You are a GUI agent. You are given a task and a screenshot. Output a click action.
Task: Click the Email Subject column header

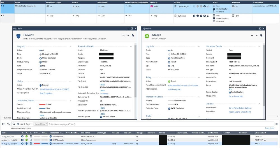(266, 133)
